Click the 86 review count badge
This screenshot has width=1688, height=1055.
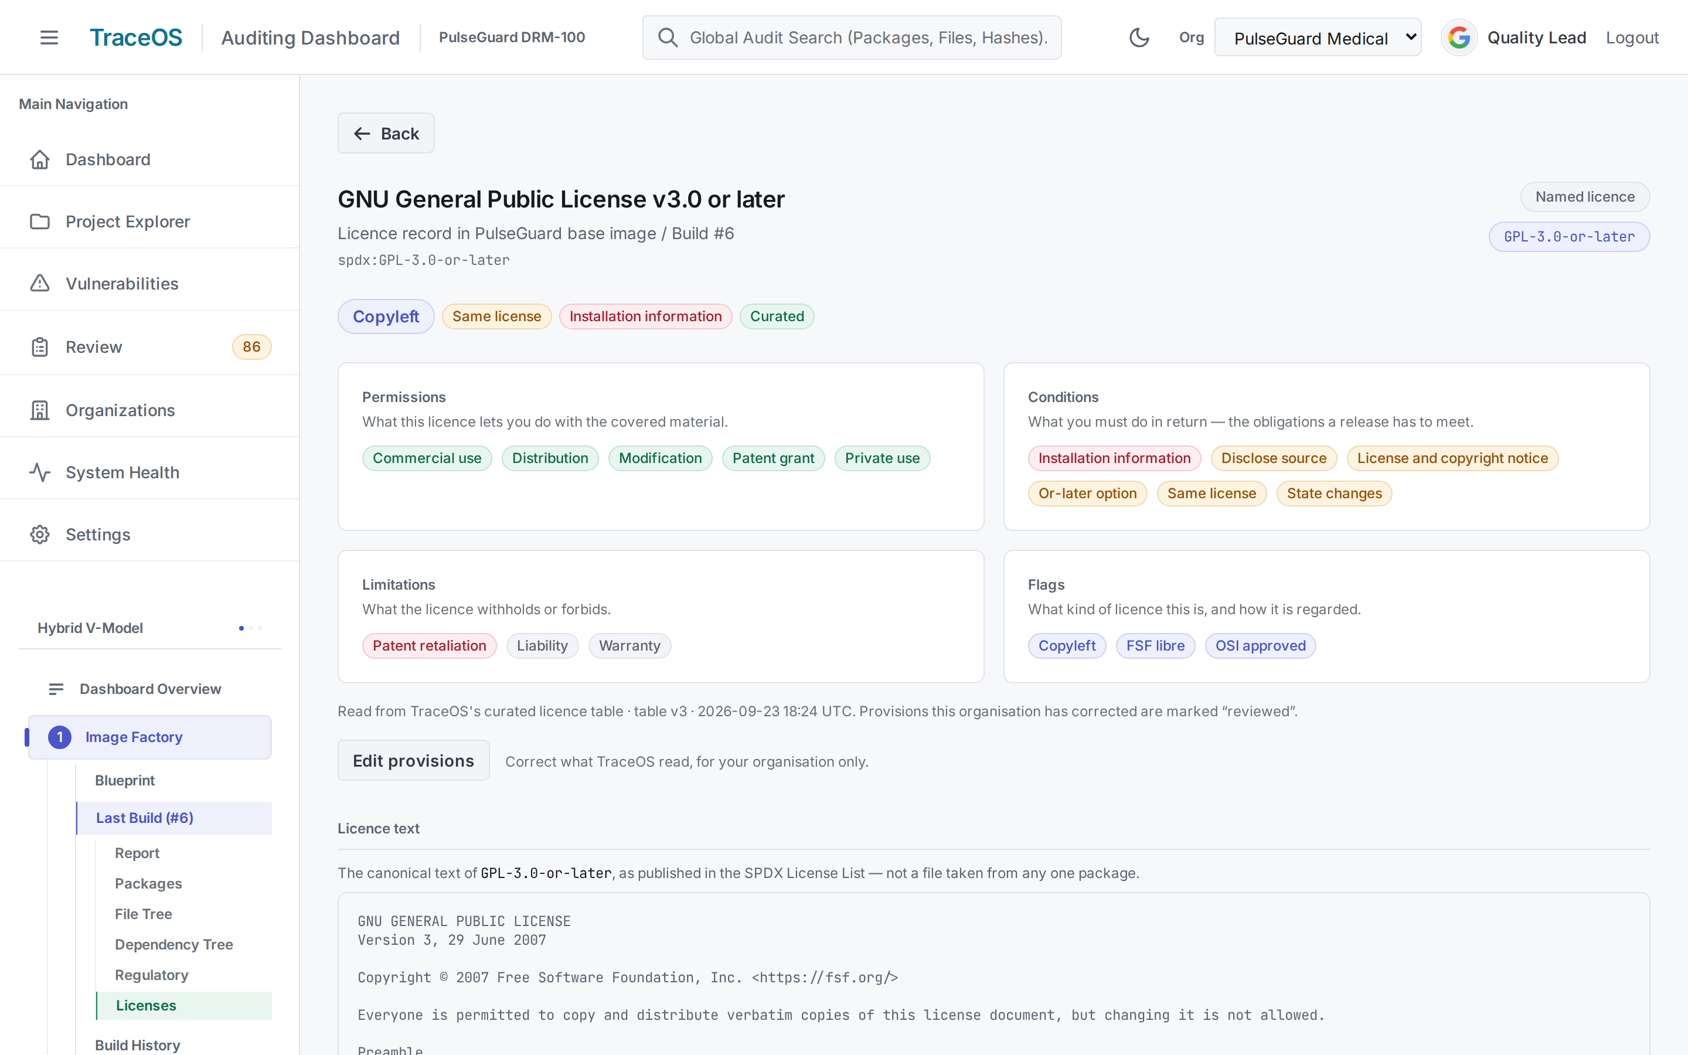pyautogui.click(x=252, y=347)
